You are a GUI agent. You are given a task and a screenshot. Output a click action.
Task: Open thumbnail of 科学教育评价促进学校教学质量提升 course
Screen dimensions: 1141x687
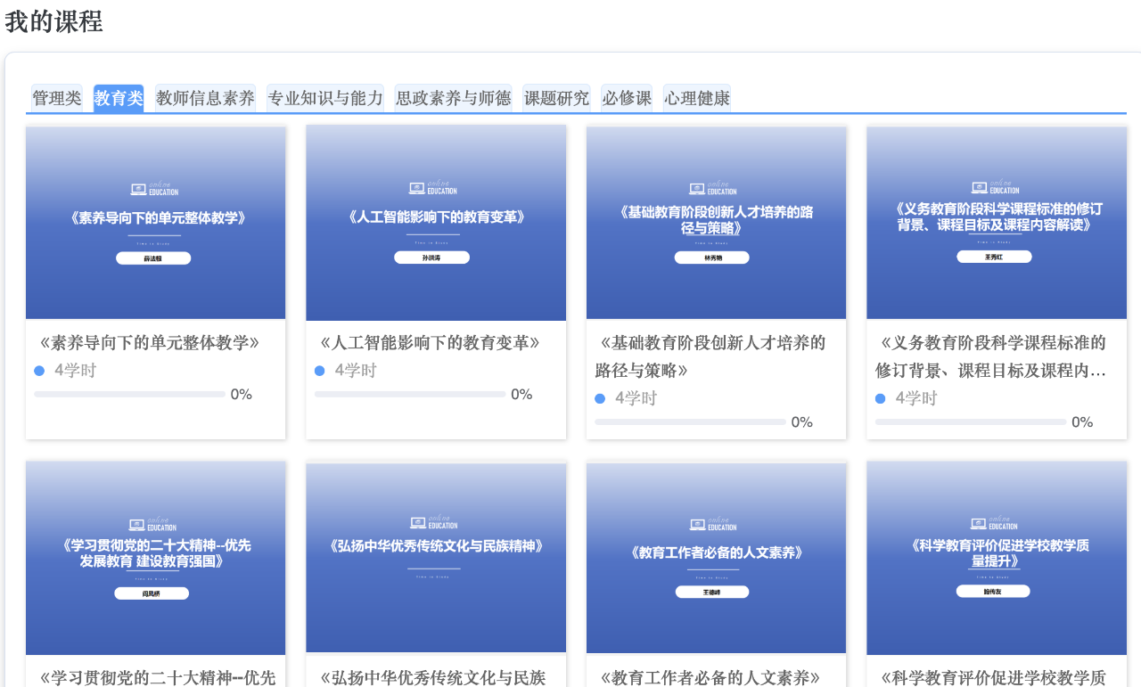(x=997, y=558)
